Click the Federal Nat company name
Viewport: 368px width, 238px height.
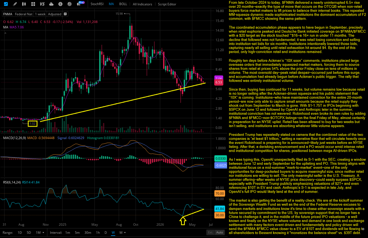(24, 14)
